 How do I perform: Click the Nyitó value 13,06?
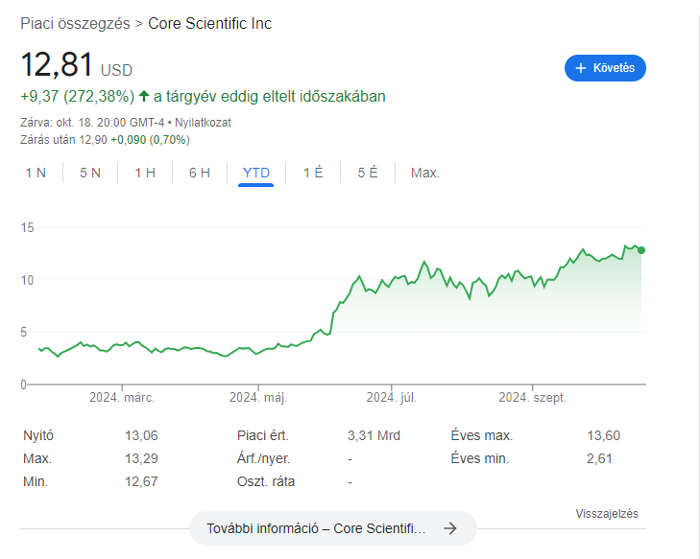tap(141, 435)
